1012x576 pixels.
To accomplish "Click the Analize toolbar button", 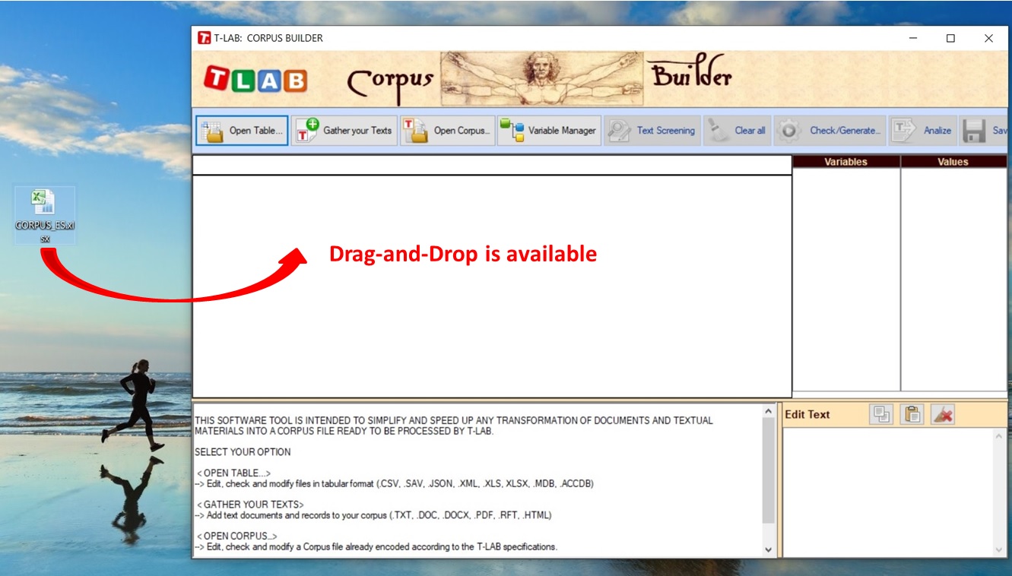I will (923, 130).
